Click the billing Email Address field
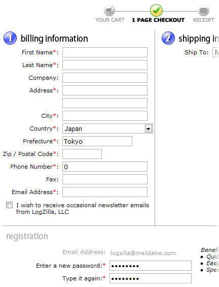This screenshot has width=219, height=287. (x=105, y=192)
